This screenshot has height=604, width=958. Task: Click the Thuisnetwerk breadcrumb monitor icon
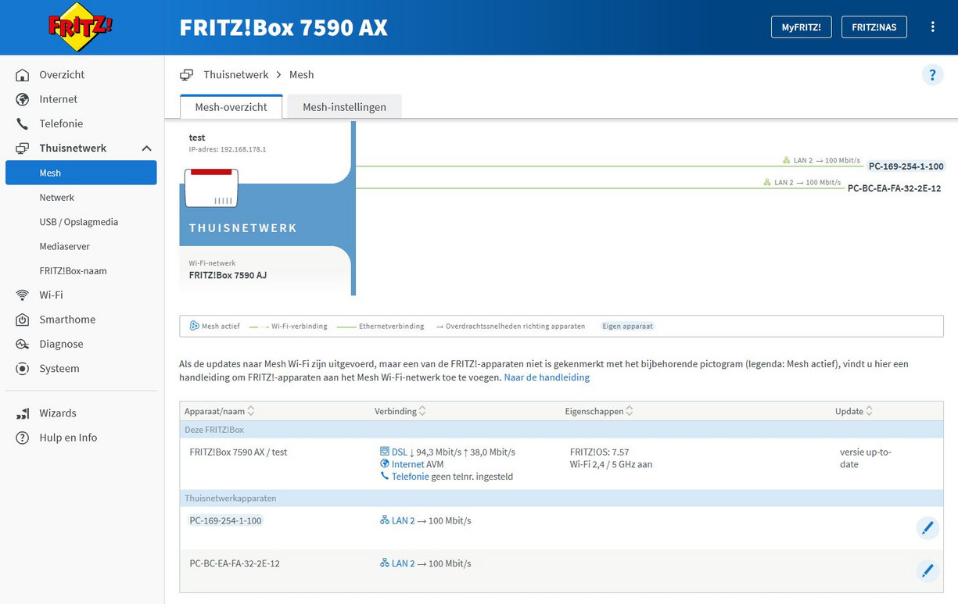(x=186, y=75)
